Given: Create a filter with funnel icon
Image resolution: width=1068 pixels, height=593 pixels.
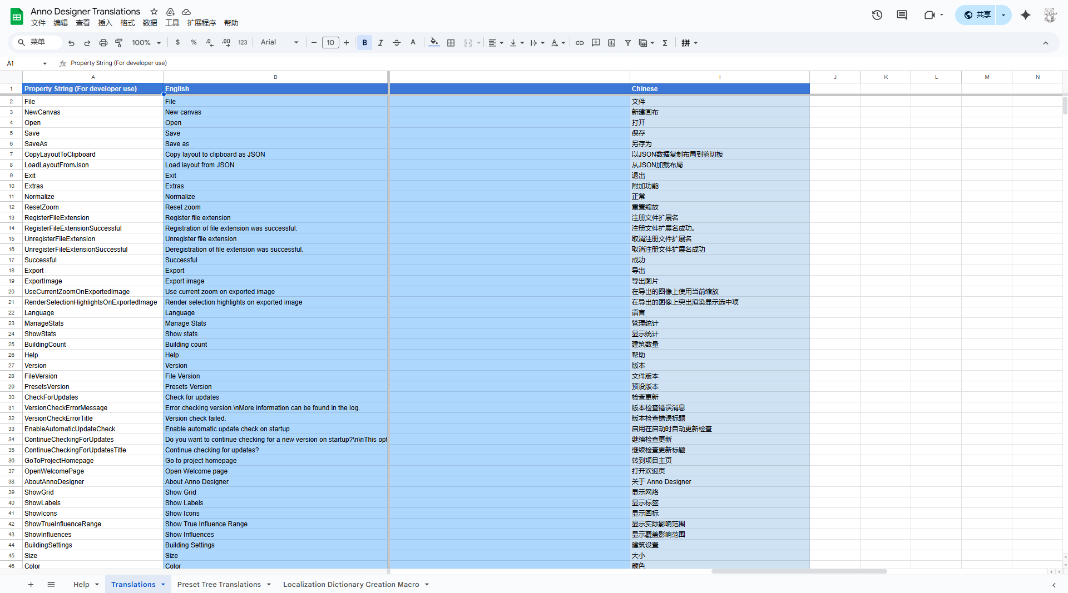Looking at the screenshot, I should tap(628, 43).
